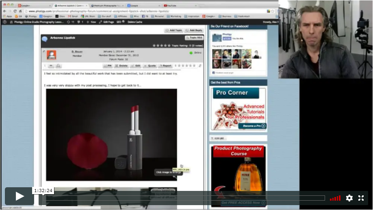The image size is (373, 210).
Task: Click the Add Reply button
Action: click(194, 30)
